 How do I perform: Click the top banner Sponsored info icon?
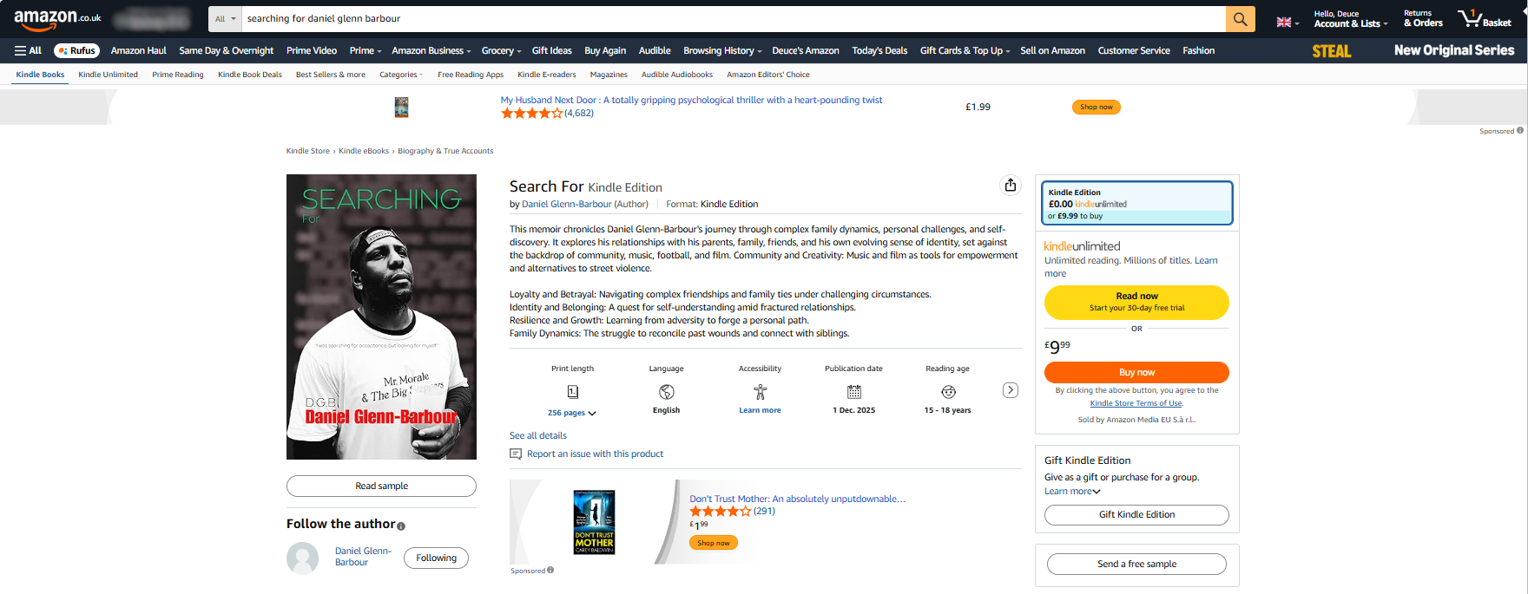(1520, 131)
